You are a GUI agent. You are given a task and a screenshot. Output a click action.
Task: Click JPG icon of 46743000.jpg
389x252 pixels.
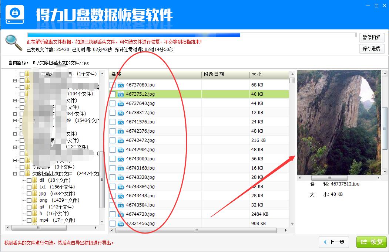point(121,159)
